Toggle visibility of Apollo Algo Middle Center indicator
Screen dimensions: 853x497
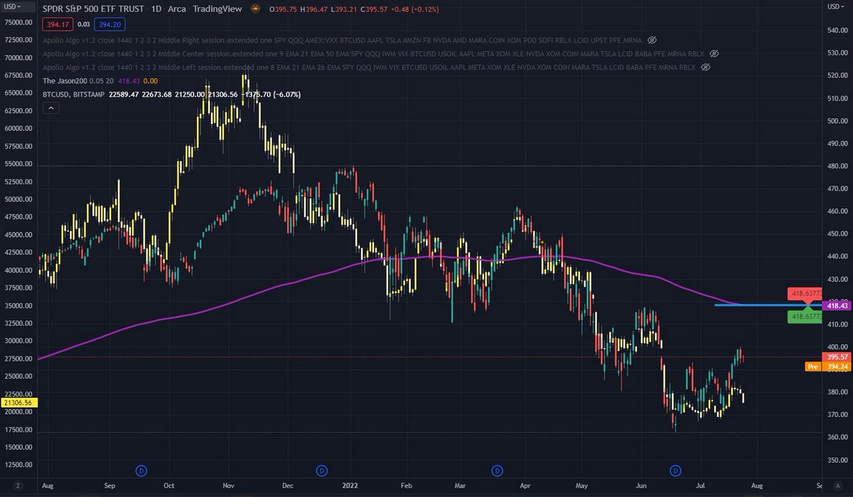pyautogui.click(x=715, y=53)
